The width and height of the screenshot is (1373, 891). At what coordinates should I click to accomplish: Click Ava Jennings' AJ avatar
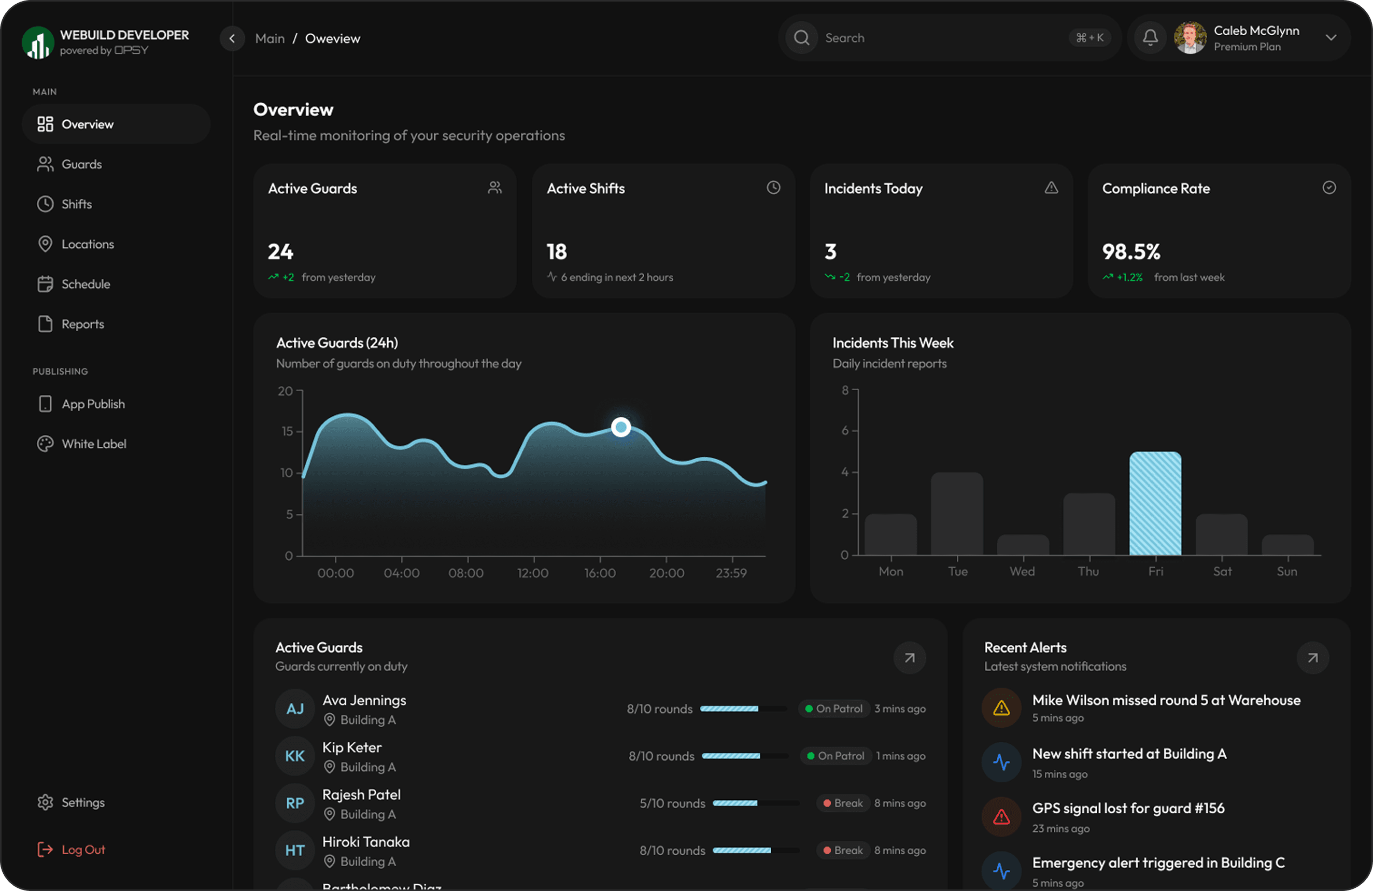point(295,709)
